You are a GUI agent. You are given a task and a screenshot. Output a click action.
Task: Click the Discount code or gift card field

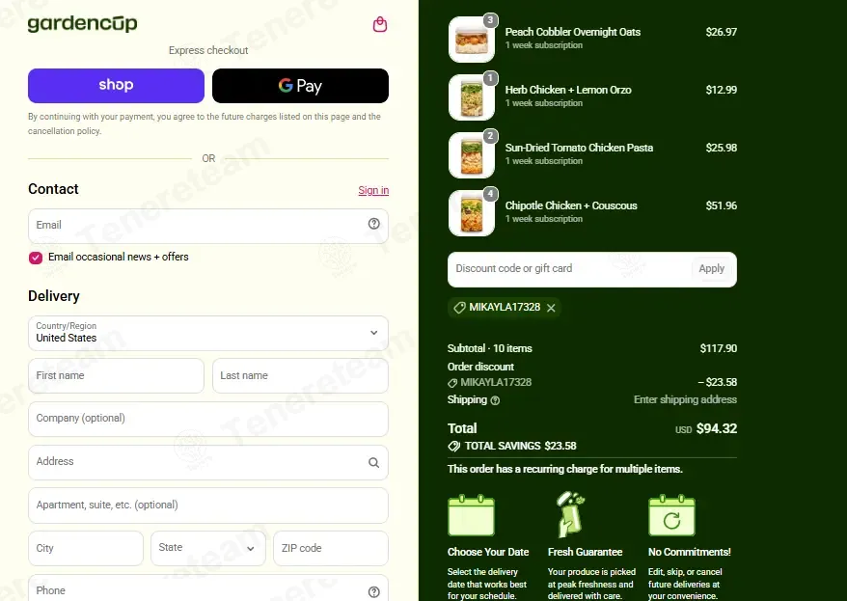pos(570,269)
